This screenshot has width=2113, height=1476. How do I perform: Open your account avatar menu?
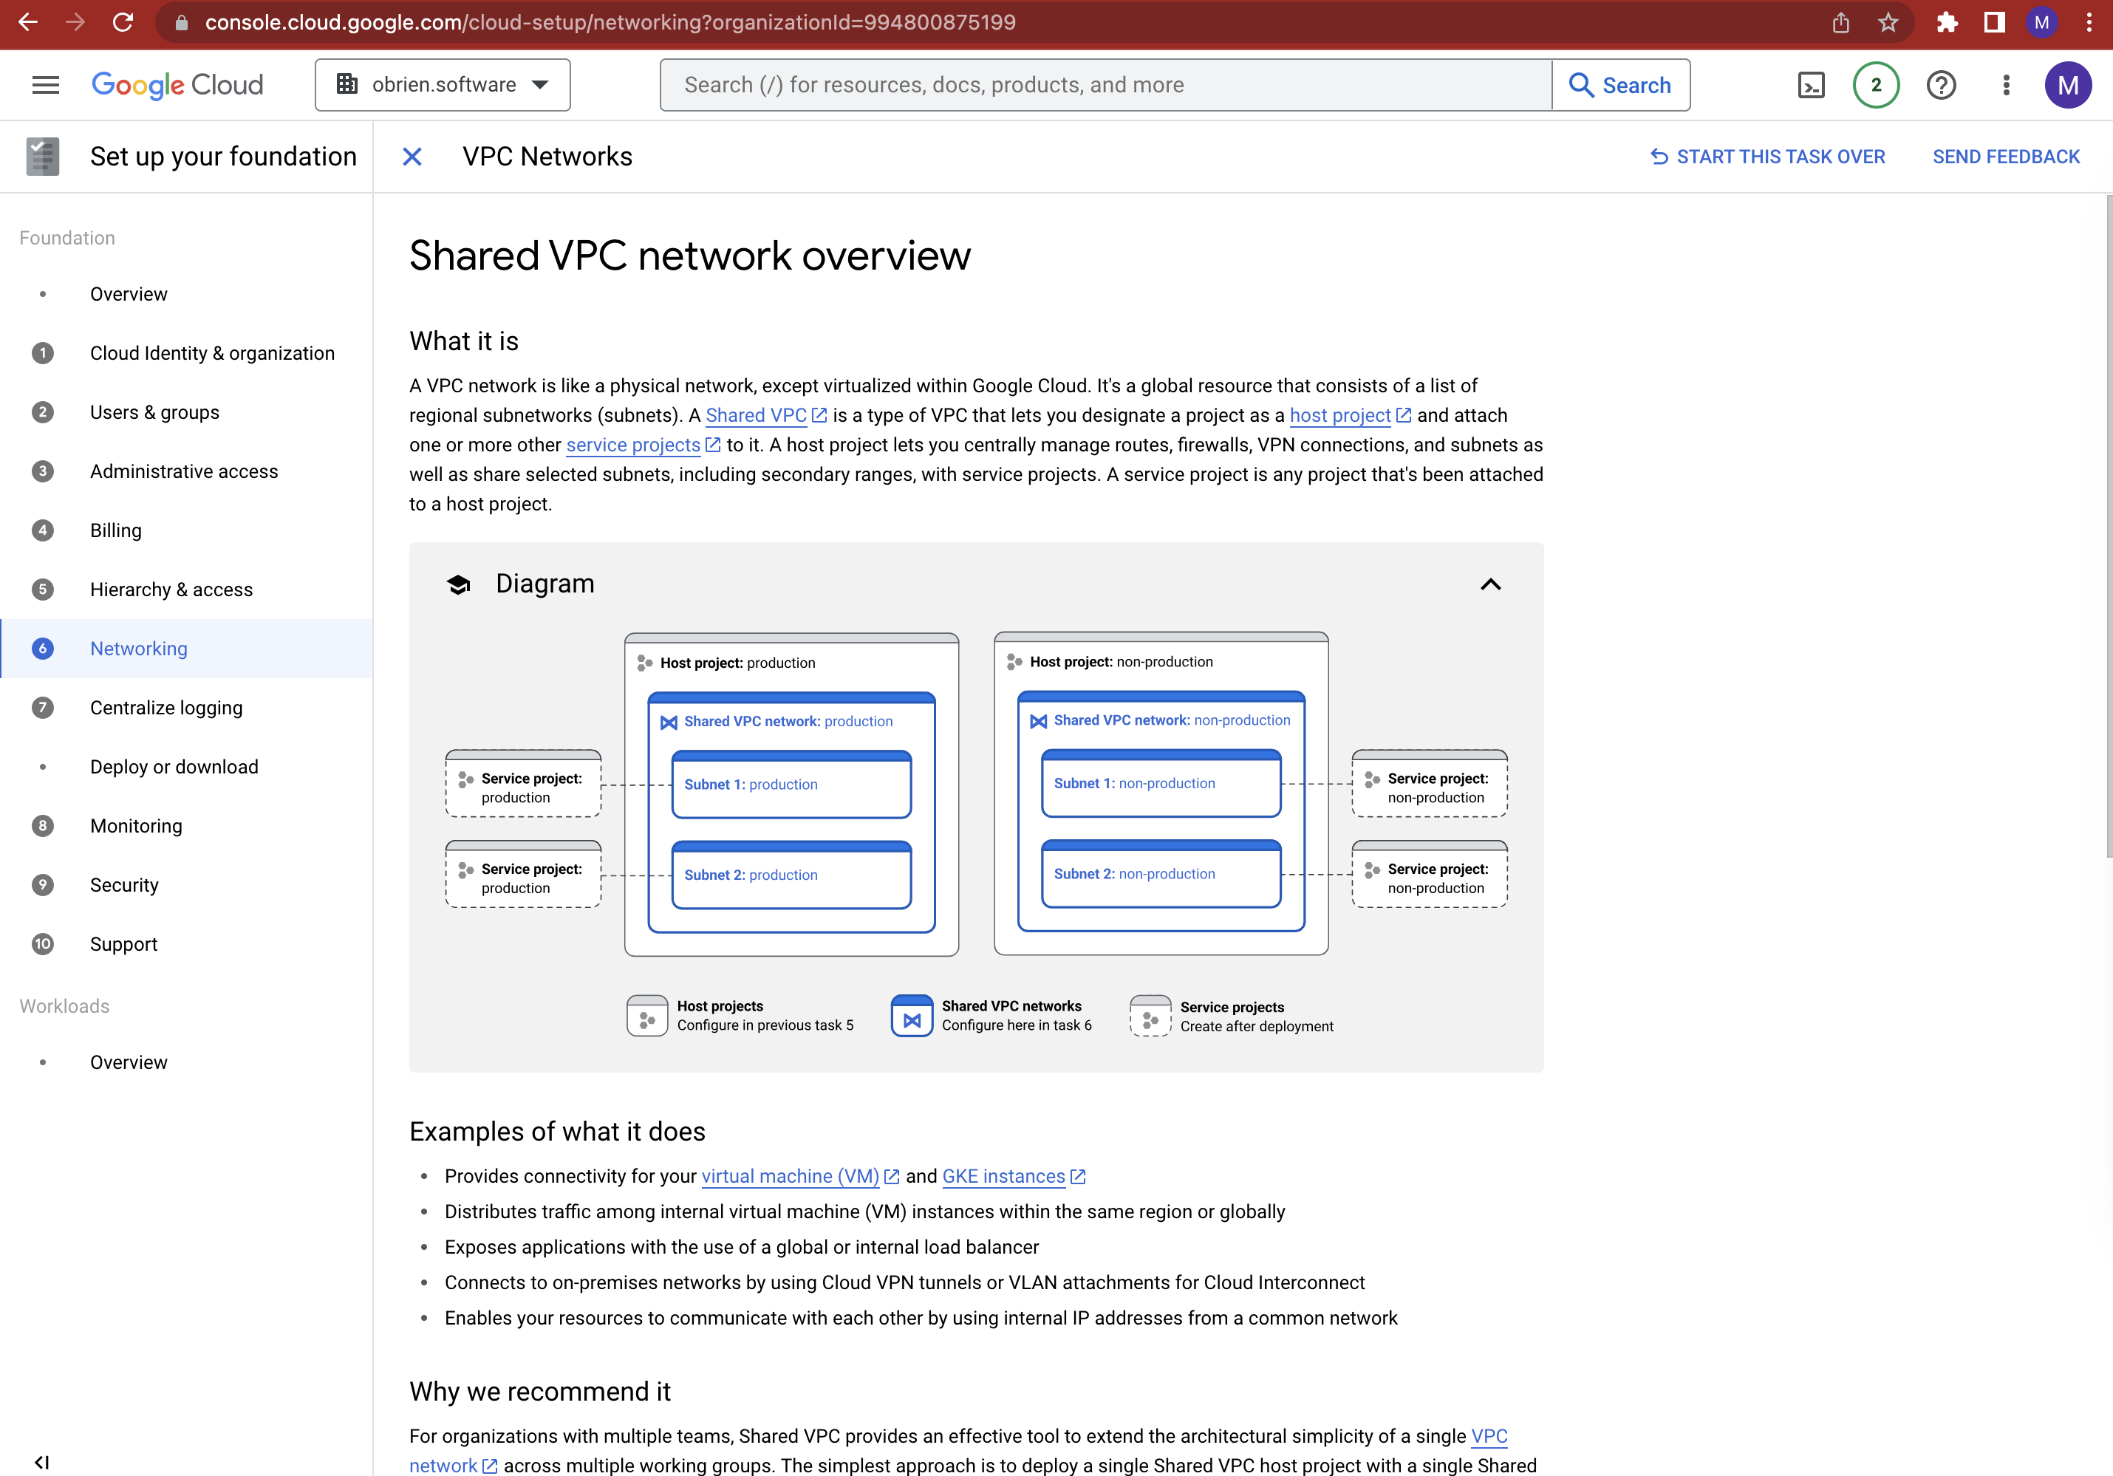click(2069, 85)
